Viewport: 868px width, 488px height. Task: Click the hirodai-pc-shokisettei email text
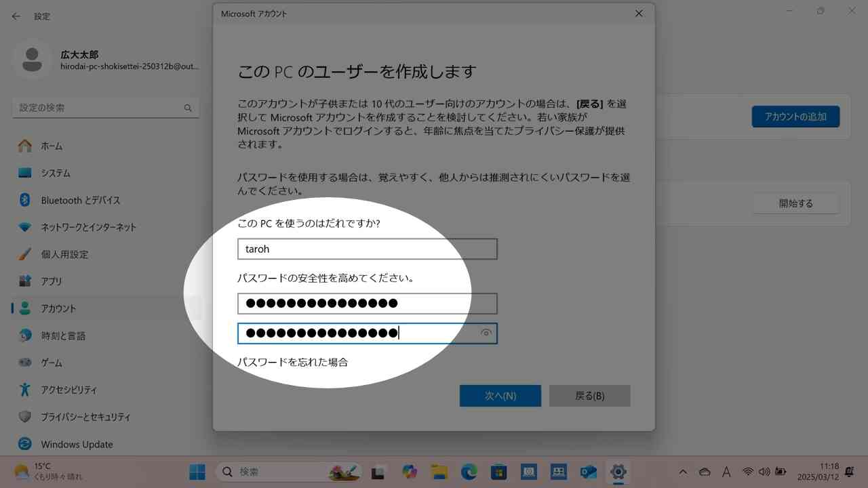[x=130, y=66]
